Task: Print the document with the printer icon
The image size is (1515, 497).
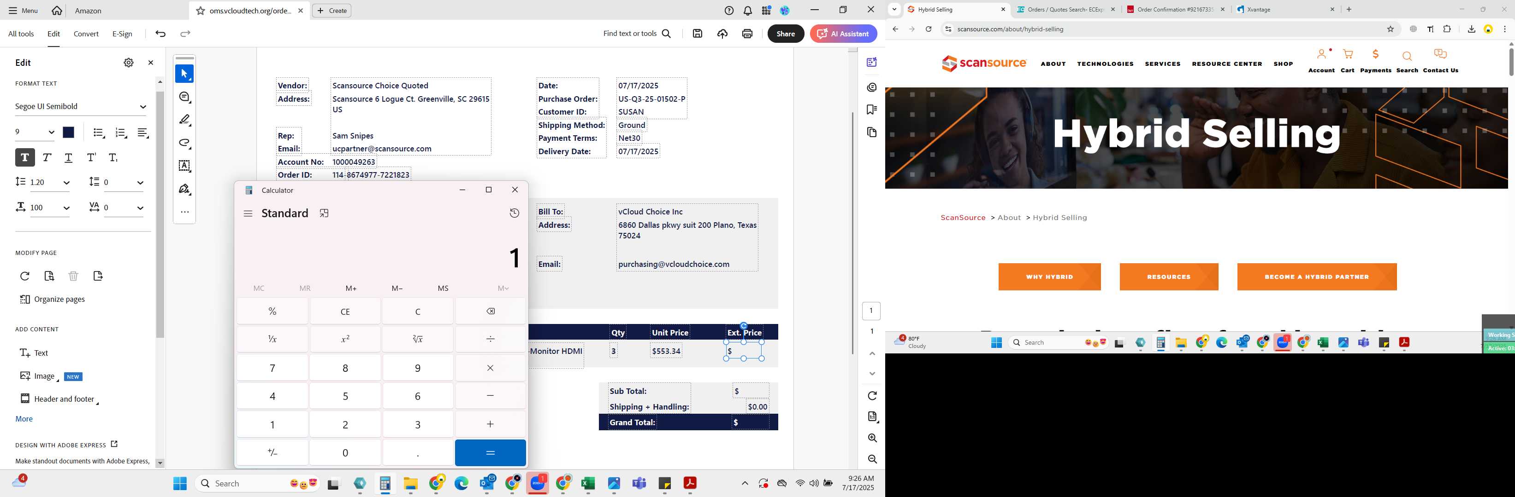Action: click(747, 34)
